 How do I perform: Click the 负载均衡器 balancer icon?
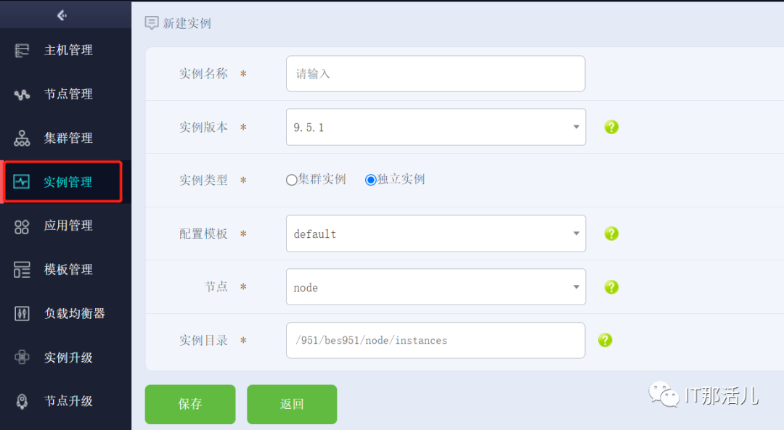pos(22,314)
